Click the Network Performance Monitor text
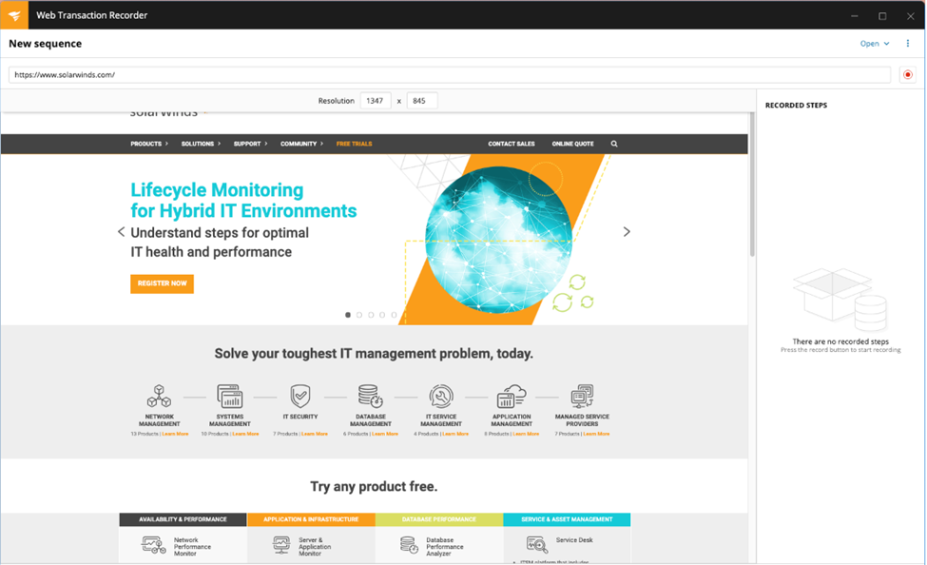This screenshot has width=927, height=565. point(192,547)
